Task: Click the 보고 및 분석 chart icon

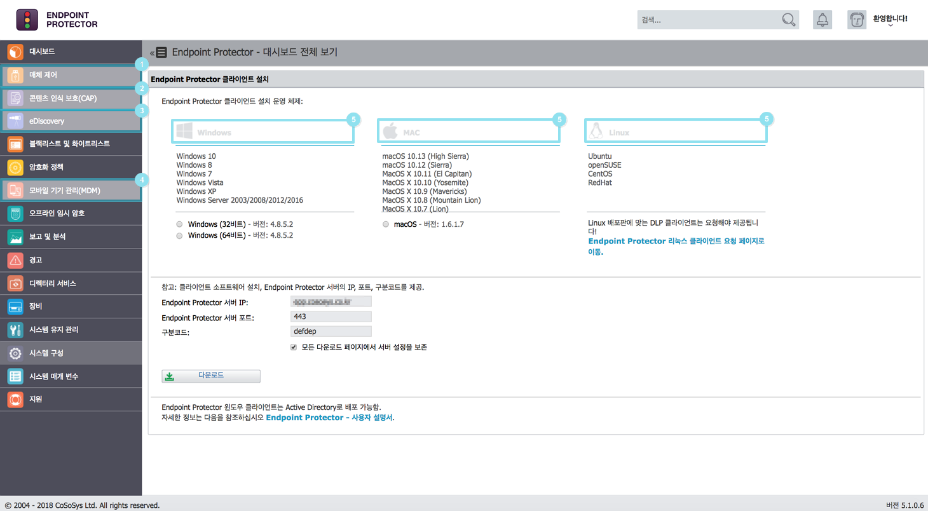Action: click(15, 236)
